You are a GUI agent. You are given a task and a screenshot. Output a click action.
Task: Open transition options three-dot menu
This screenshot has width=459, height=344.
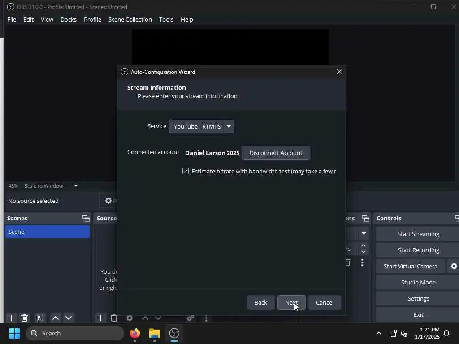[x=362, y=262]
